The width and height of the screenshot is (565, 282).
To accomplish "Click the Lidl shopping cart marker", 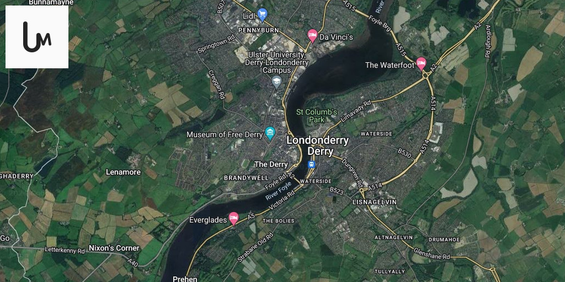I will point(263,15).
